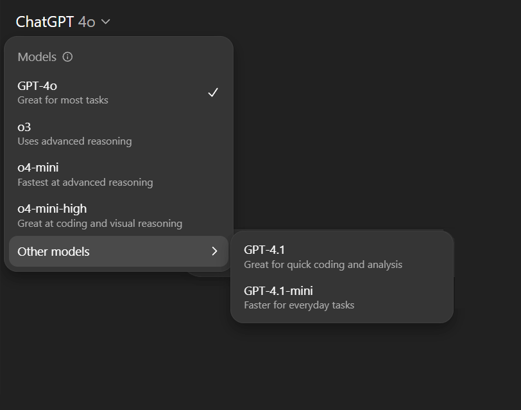The height and width of the screenshot is (410, 521).
Task: Click the 'Models' header text
Action: [37, 57]
